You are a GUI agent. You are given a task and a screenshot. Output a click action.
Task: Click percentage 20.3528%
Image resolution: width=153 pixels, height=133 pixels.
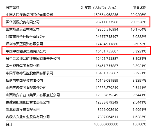pos(138,22)
